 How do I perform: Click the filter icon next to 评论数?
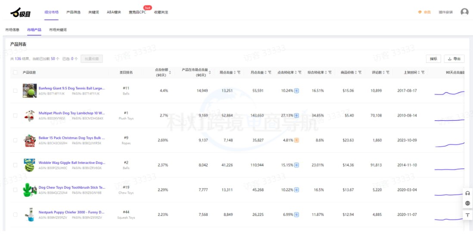[388, 73]
